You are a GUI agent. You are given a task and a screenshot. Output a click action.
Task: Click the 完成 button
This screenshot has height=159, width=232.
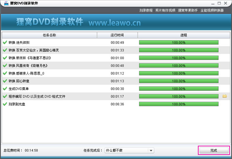click(x=214, y=150)
